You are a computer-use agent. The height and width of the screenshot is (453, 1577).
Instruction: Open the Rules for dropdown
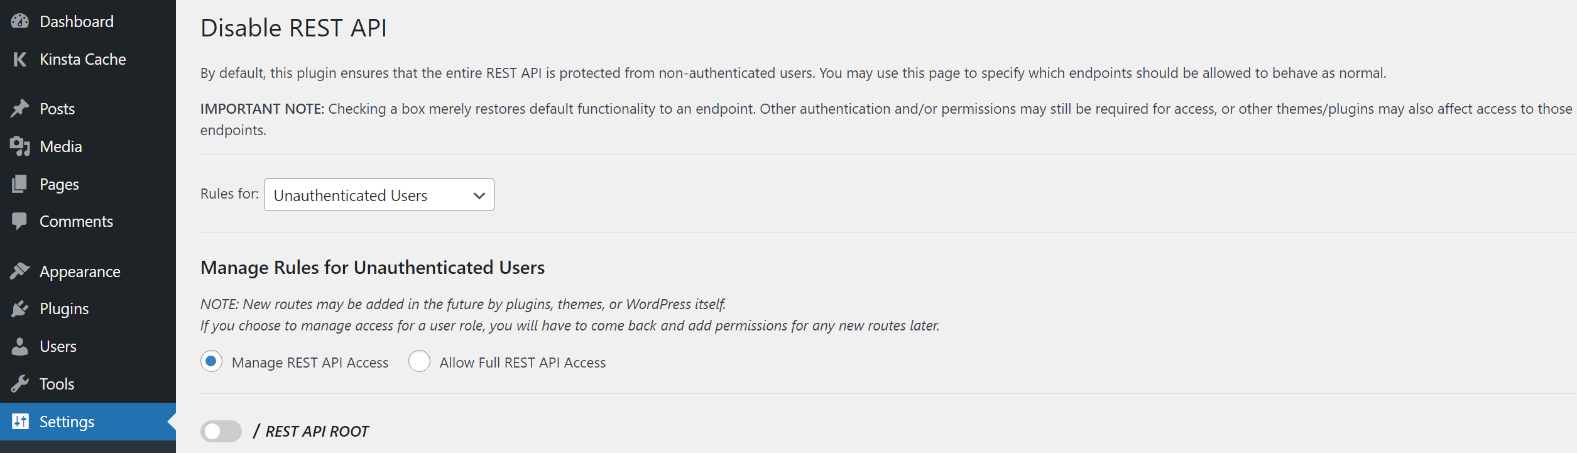378,195
